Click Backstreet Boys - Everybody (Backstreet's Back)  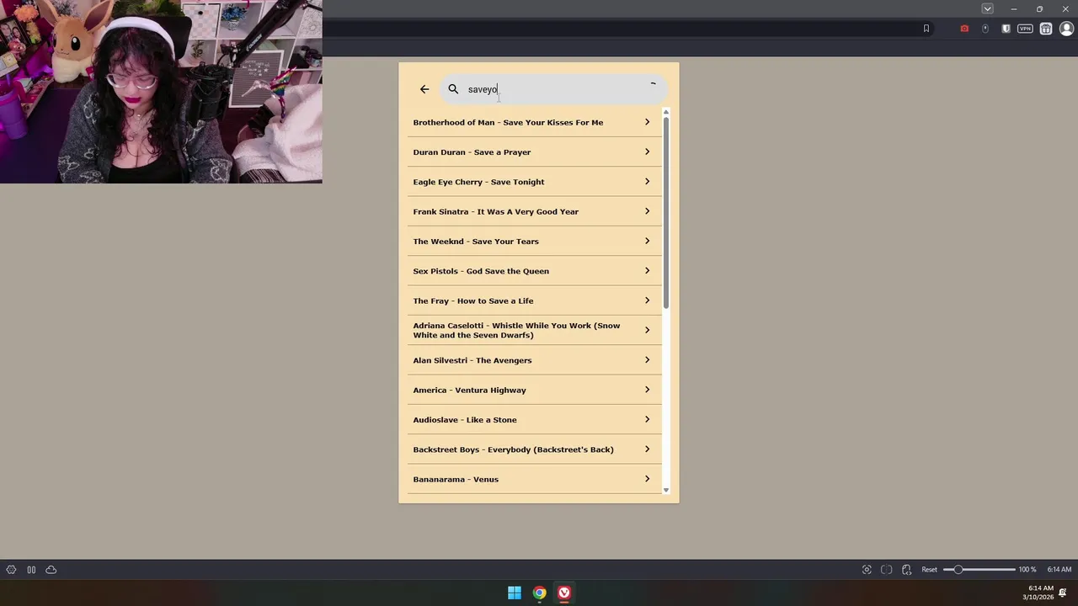pyautogui.click(x=534, y=449)
